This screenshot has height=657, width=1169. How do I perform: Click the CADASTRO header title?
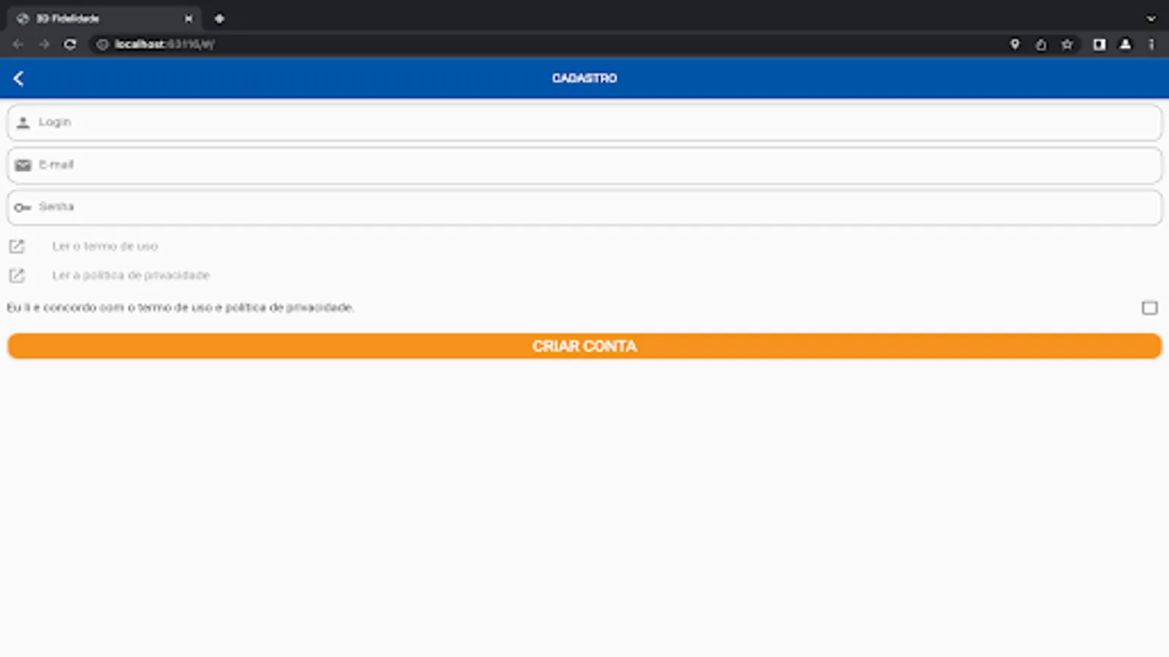(584, 78)
